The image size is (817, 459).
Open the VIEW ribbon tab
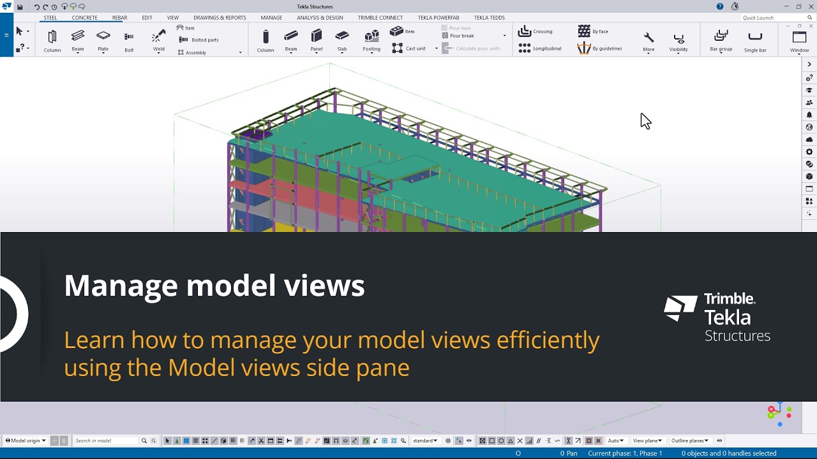(x=172, y=18)
